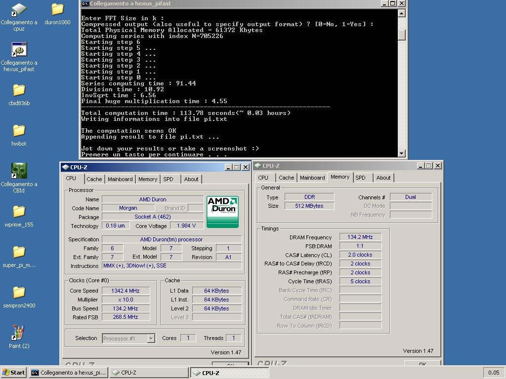
Task: Click the Cores count field
Action: pyautogui.click(x=188, y=338)
